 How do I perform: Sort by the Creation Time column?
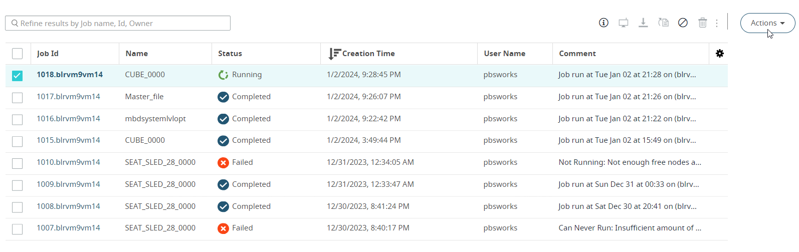point(368,54)
